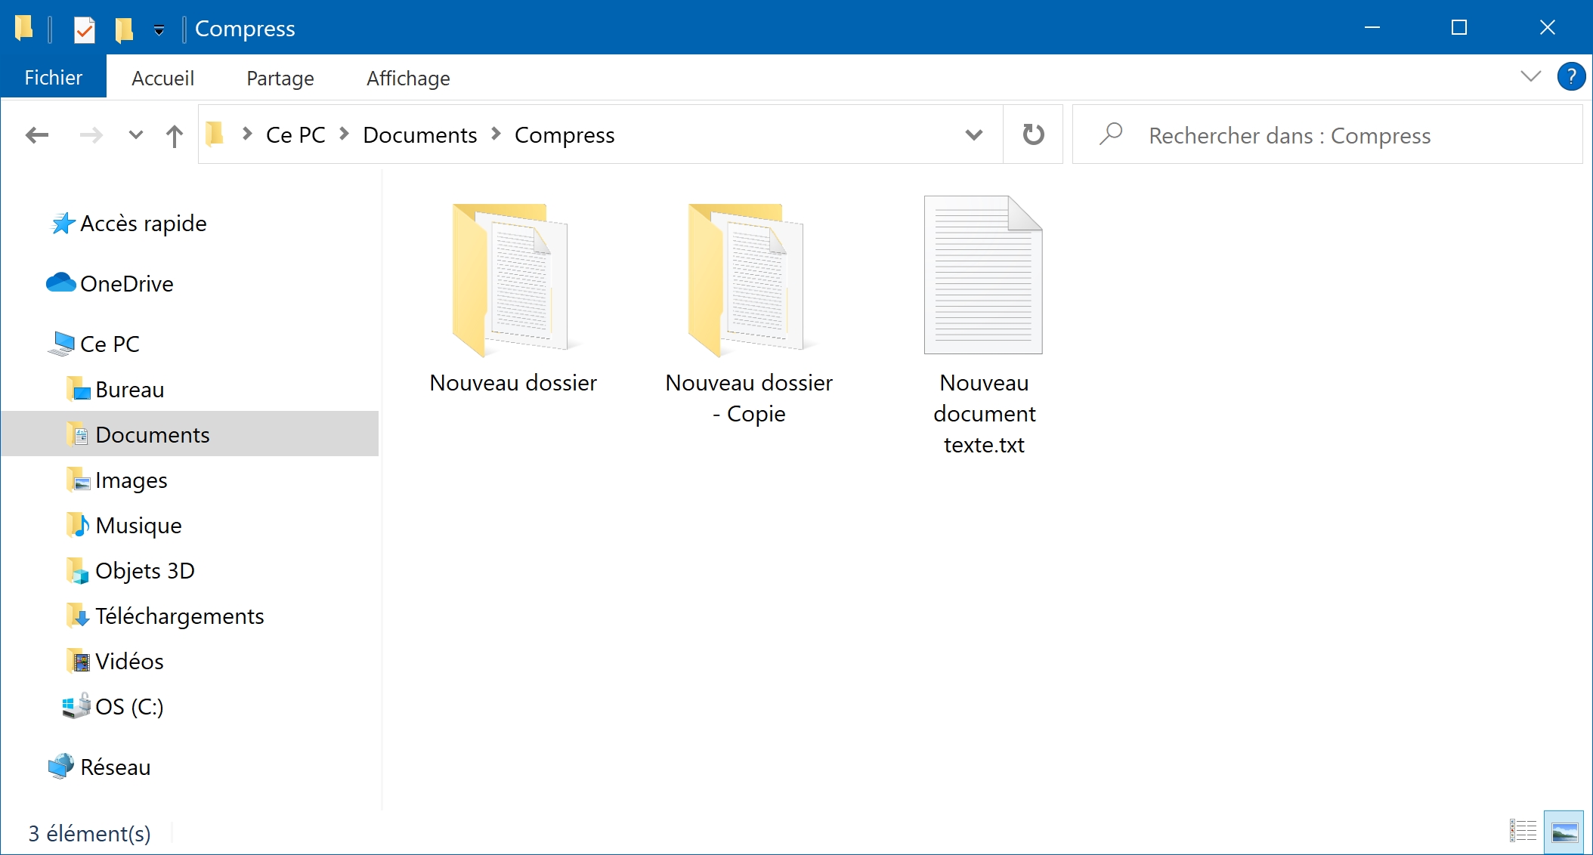Click the search magnifier icon
1593x855 pixels.
(x=1111, y=134)
